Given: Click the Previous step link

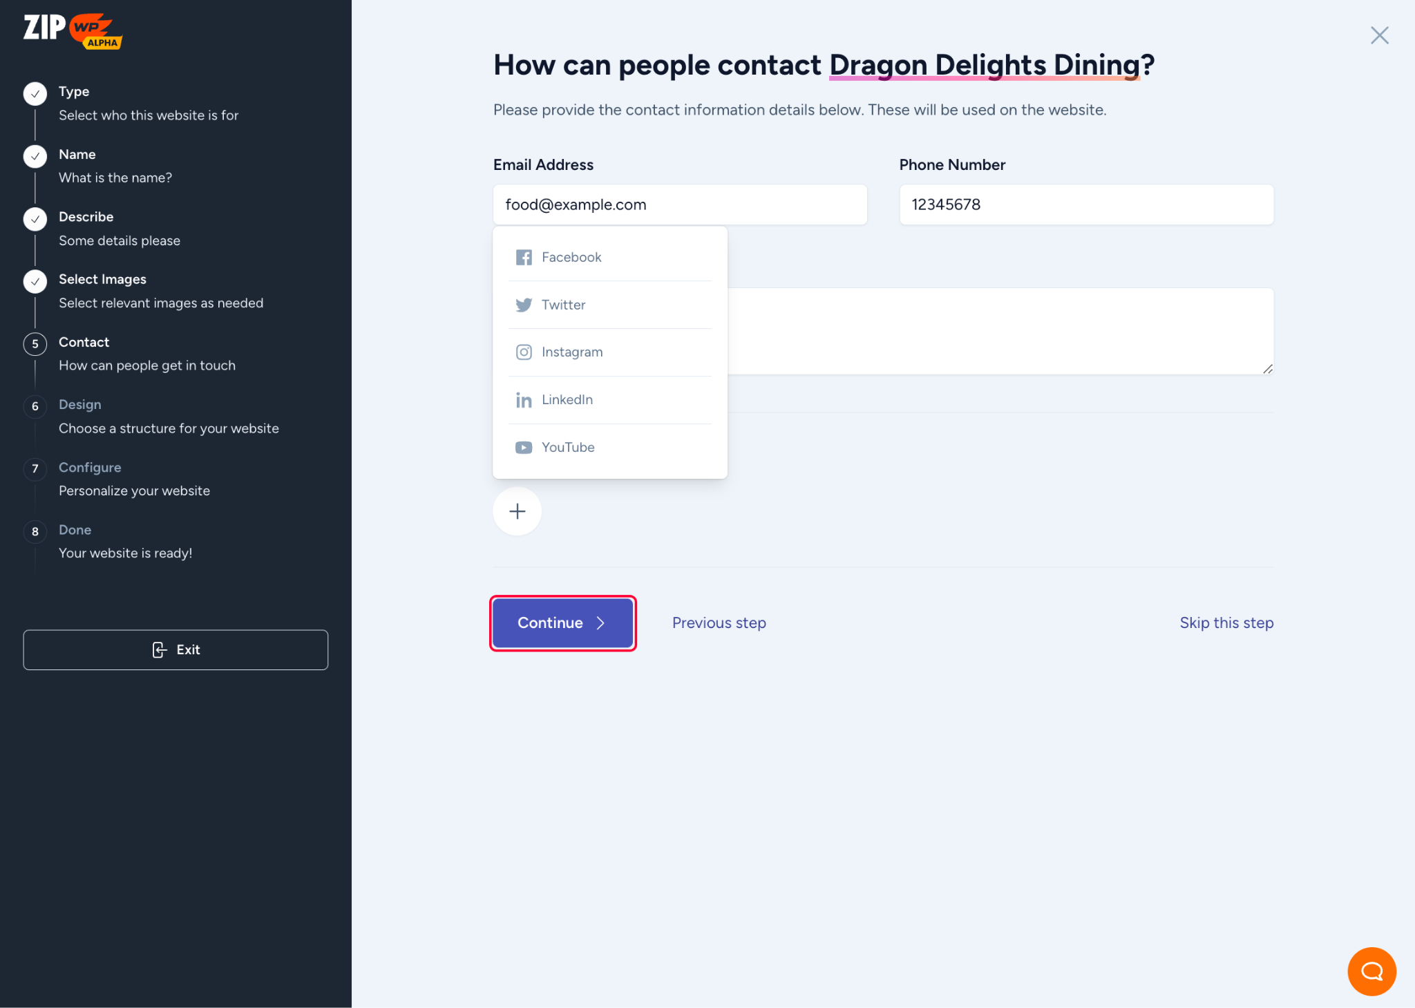Looking at the screenshot, I should 719,623.
